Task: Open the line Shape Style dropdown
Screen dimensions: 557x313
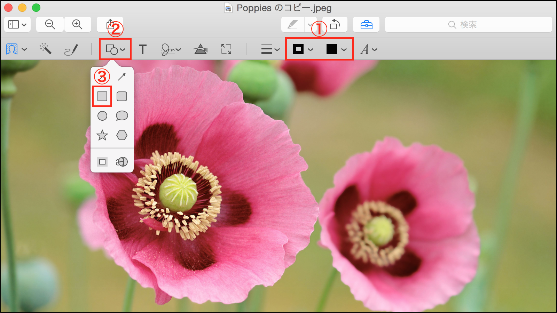Action: click(x=270, y=49)
